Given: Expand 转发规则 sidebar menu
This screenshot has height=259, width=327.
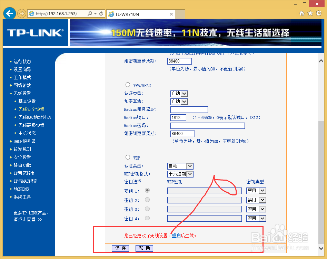Looking at the screenshot, I should point(22,149).
